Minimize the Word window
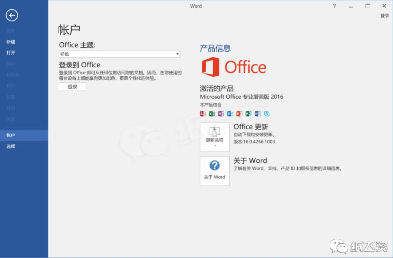Viewport: 393px width, 258px height. [x=351, y=6]
